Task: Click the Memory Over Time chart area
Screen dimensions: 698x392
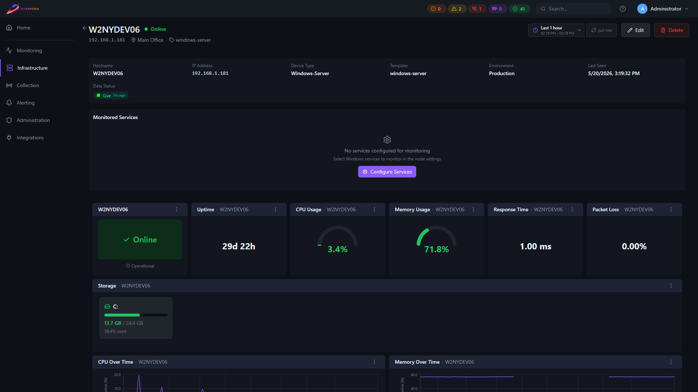Action: coord(535,380)
